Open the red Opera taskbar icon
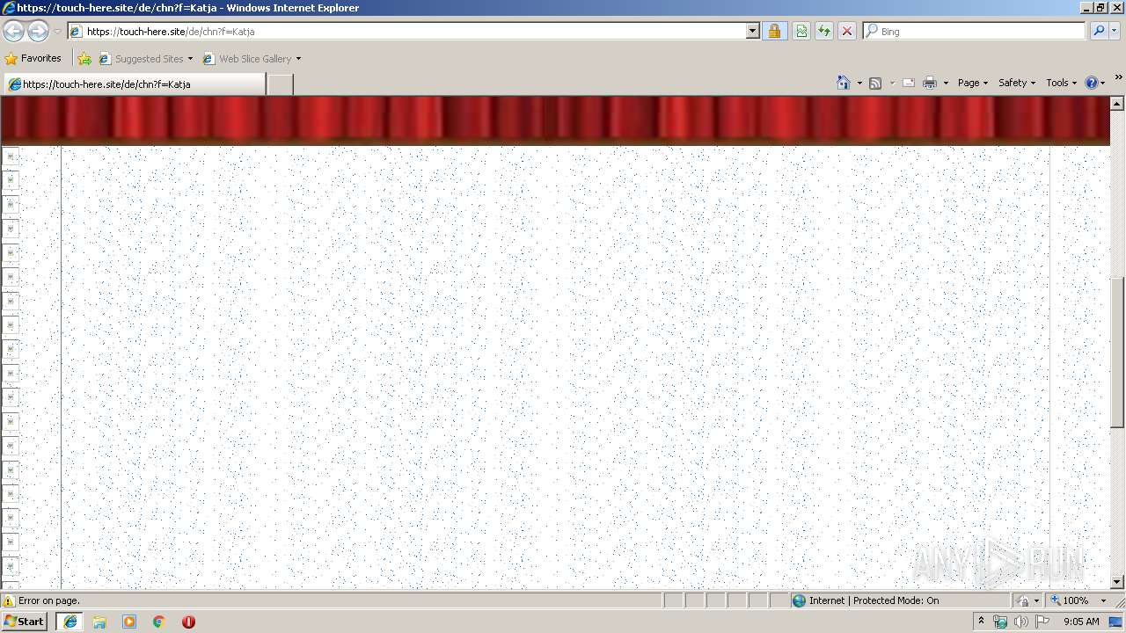This screenshot has height=633, width=1126. (x=188, y=622)
